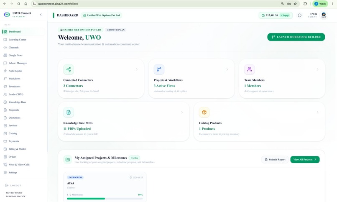
Task: Open the AISA project card title
Action: tap(71, 183)
